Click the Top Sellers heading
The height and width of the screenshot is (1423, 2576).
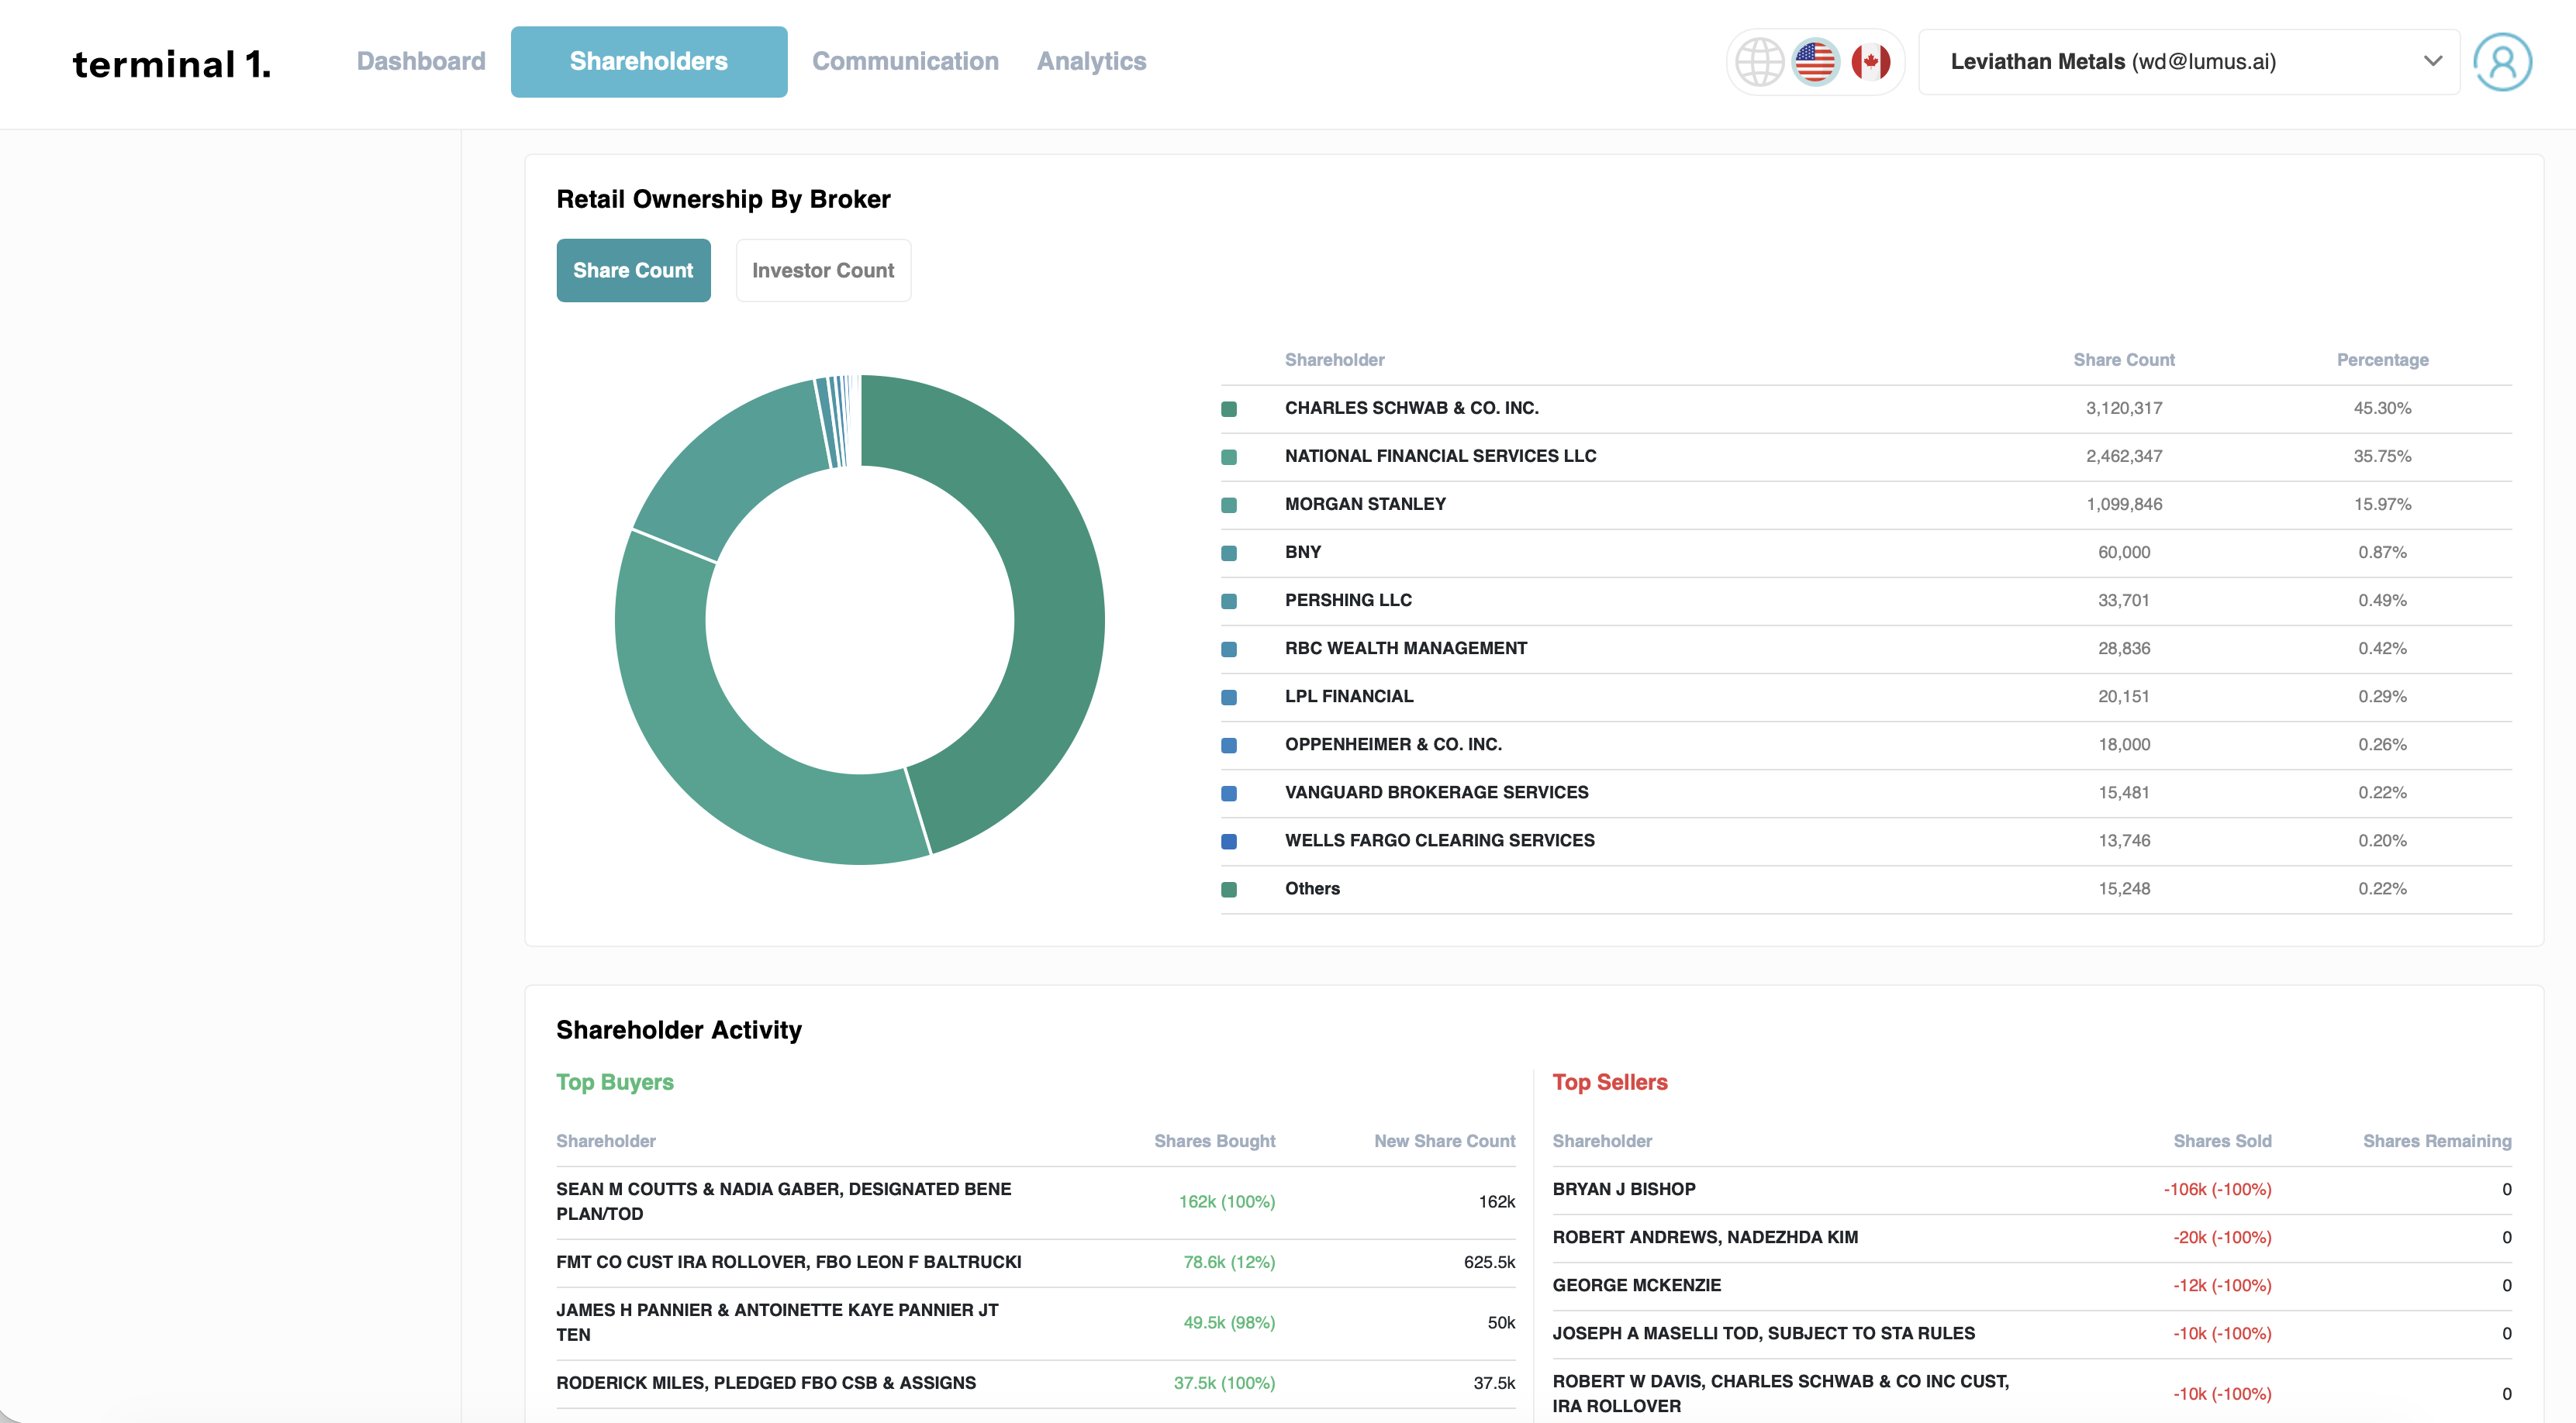click(1610, 1082)
